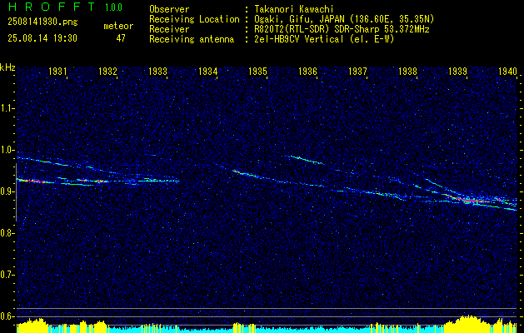Click the Receiver field label
Screen dimensions: 524x333
click(x=169, y=29)
